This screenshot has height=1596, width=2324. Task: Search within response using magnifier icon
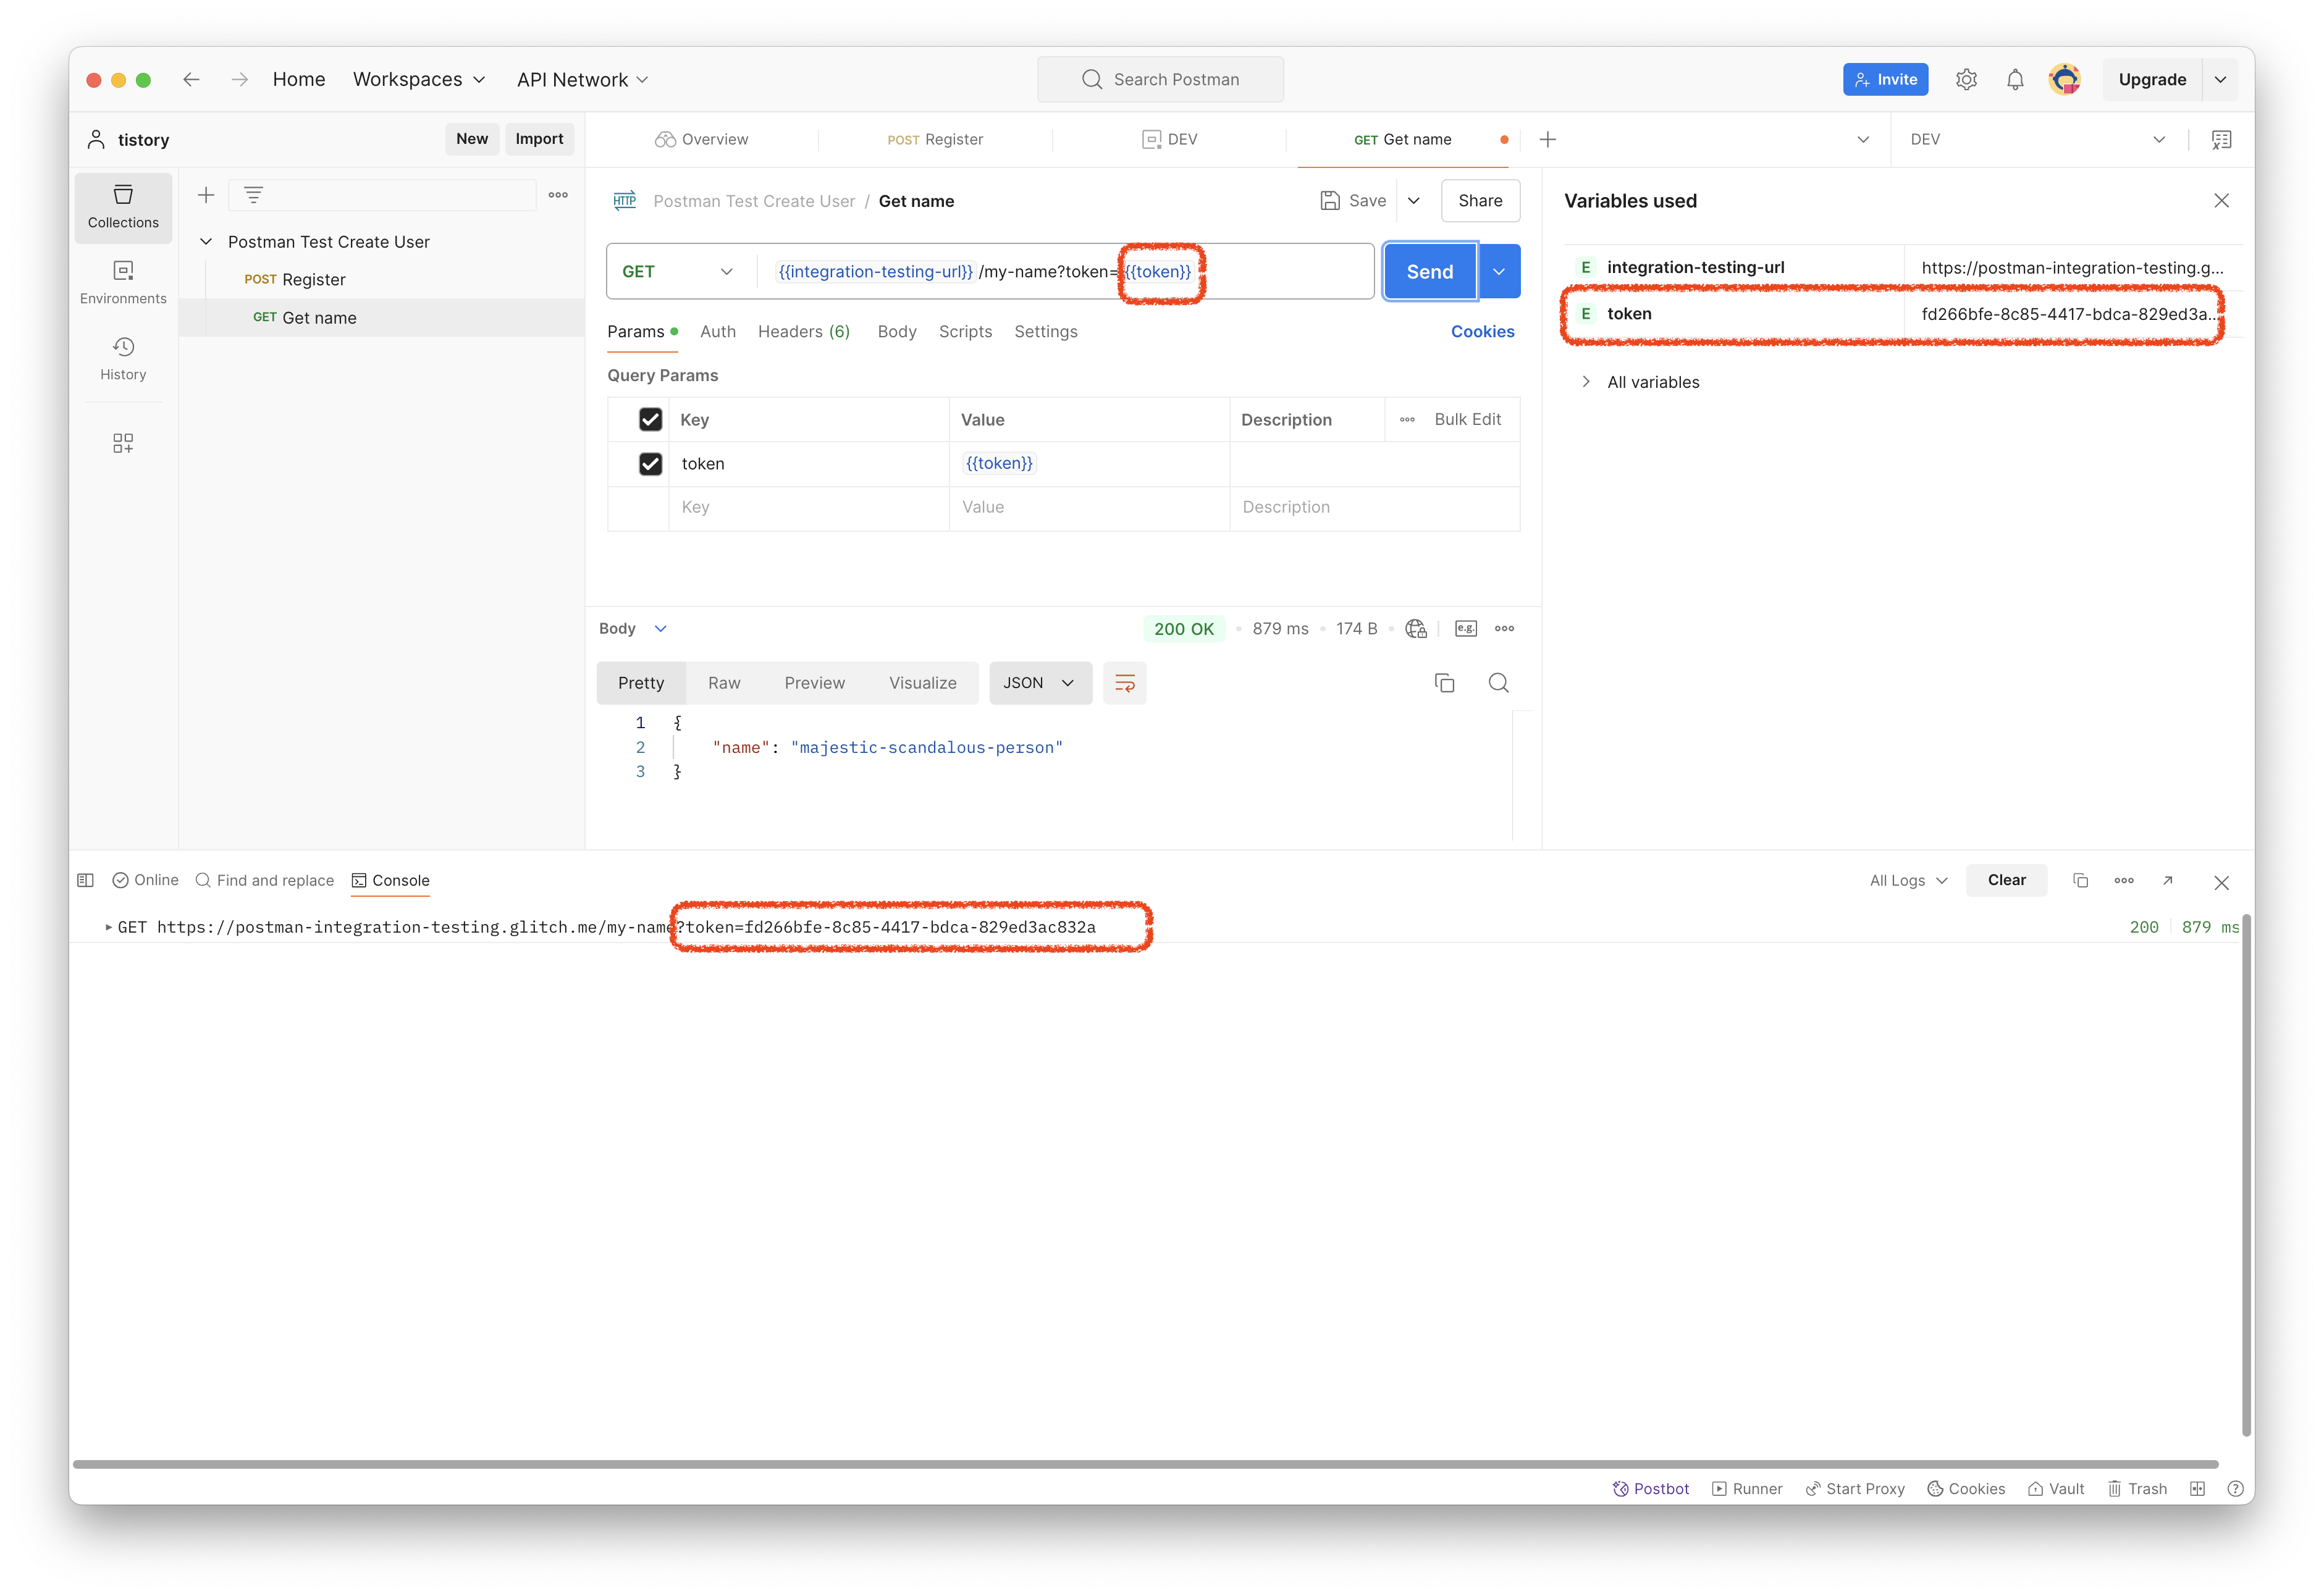click(x=1498, y=683)
